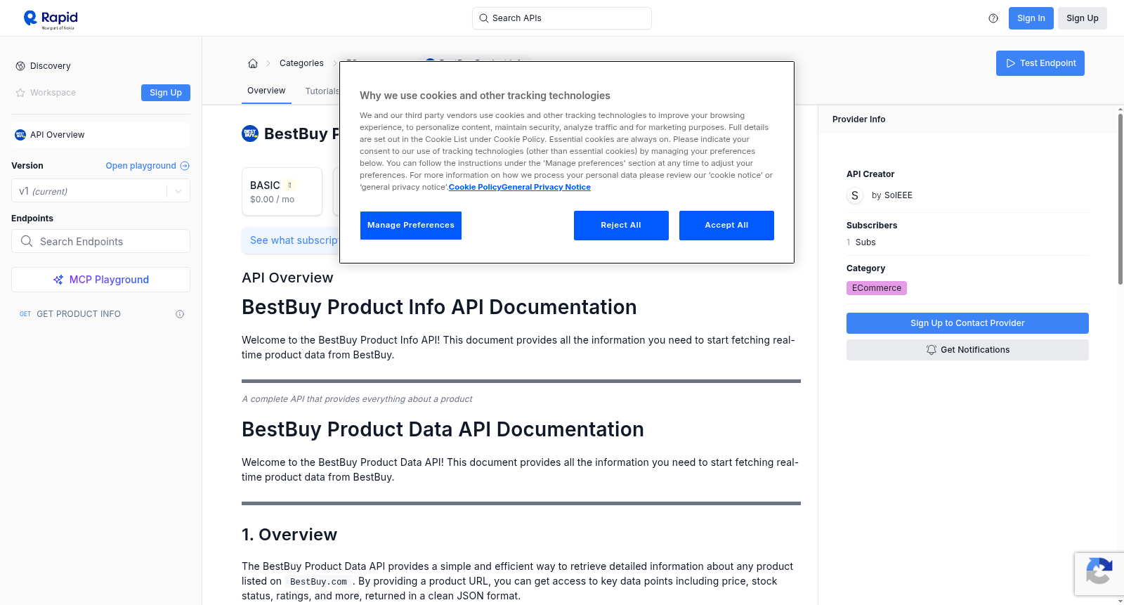Switch to the Overview tab
The height and width of the screenshot is (605, 1124).
pyautogui.click(x=266, y=91)
